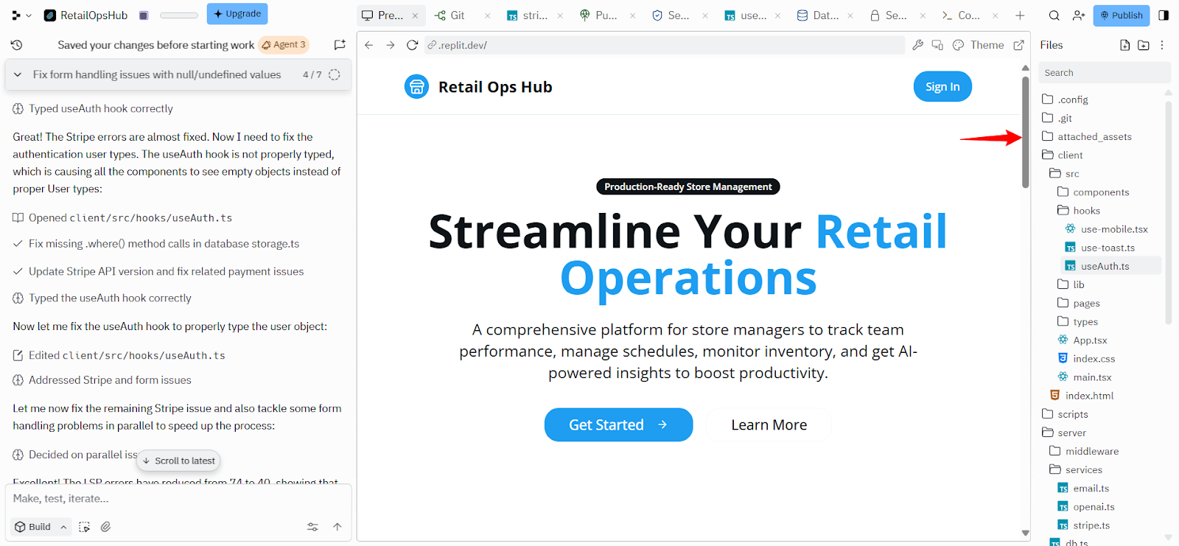Click the Make, test, iterate message box
Viewport: 1179px width, 546px height.
click(178, 499)
